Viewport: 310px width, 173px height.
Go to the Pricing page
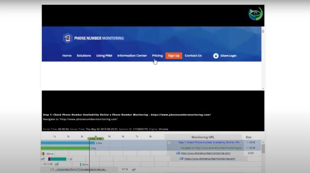tap(157, 56)
